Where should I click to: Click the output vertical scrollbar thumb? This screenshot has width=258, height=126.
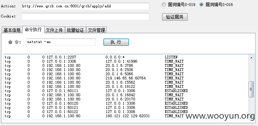click(251, 89)
